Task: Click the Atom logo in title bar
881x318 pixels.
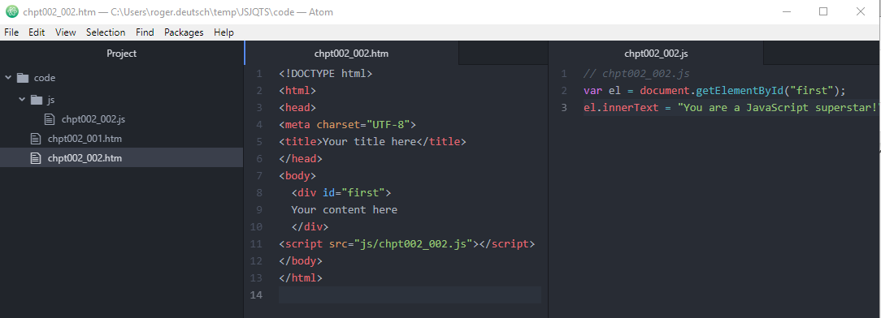Action: pos(11,11)
